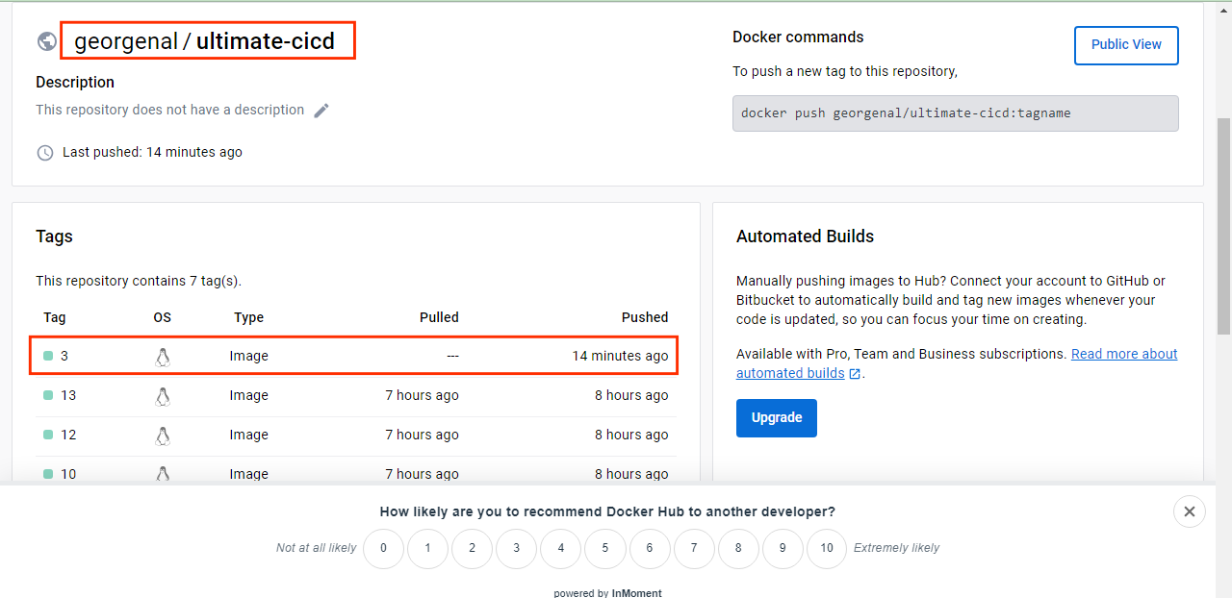Viewport: 1232px width, 598px height.
Task: Follow the Read more about automated builds link
Action: (x=1123, y=354)
